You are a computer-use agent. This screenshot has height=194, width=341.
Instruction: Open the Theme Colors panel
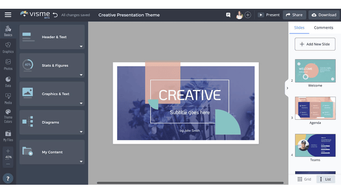click(8, 116)
